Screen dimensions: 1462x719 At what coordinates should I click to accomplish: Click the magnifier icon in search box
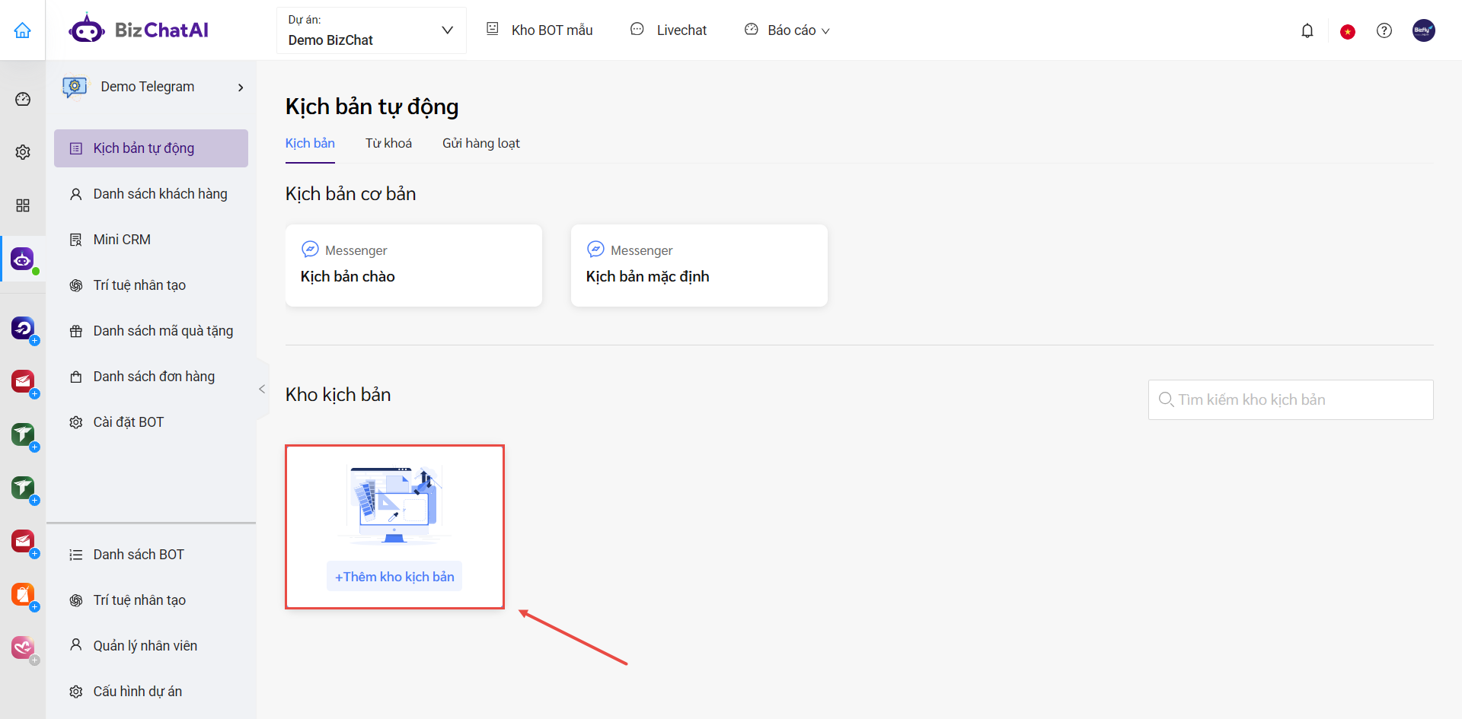pyautogui.click(x=1166, y=399)
